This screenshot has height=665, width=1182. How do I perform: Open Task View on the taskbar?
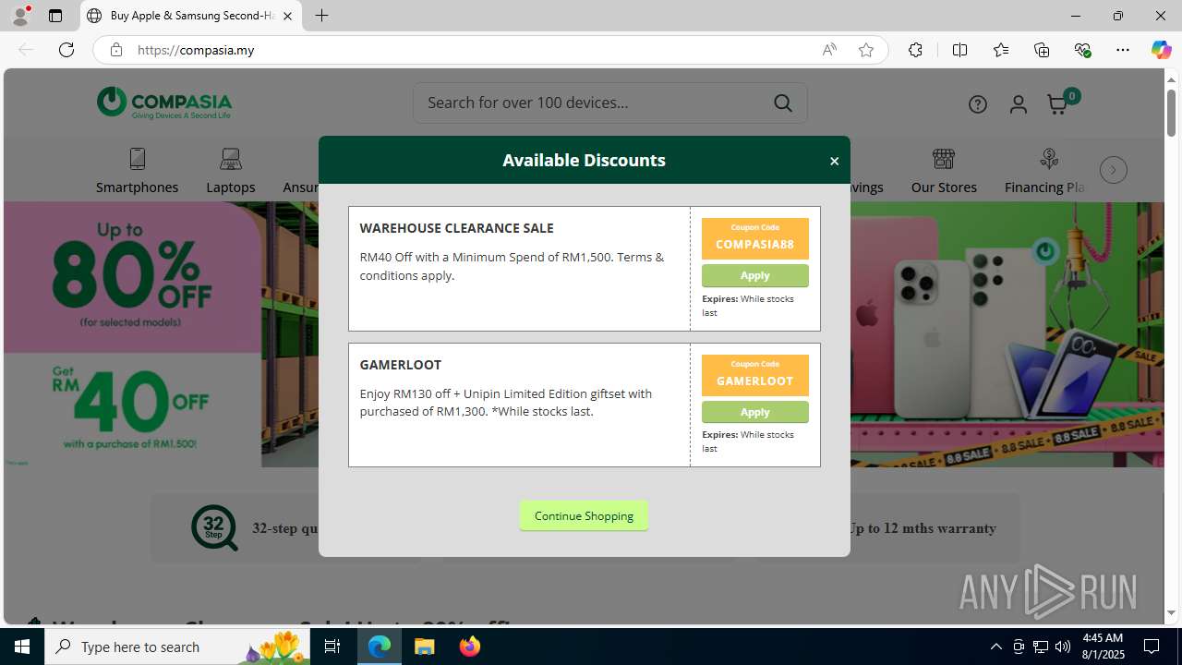coord(332,647)
